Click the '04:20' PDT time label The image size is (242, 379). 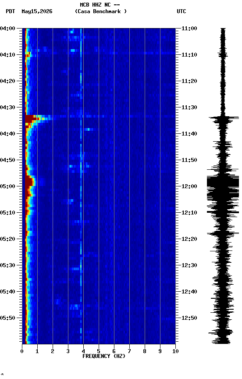tap(7, 81)
